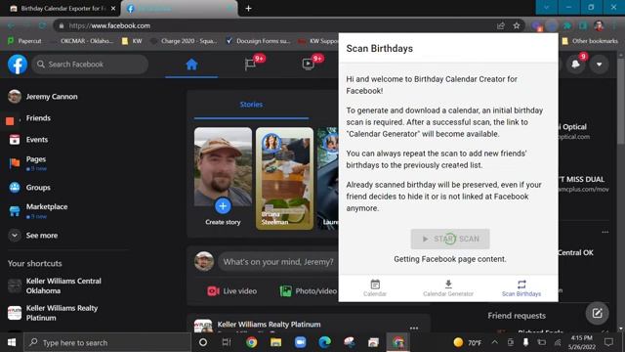This screenshot has width=625, height=352.
Task: Open Watch video icon in top navigation
Action: (x=309, y=65)
